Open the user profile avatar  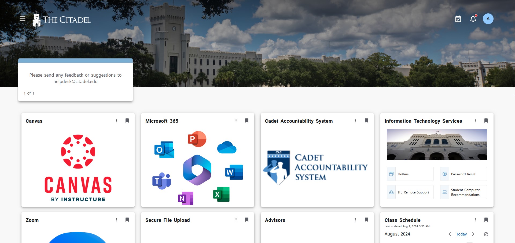click(x=488, y=19)
